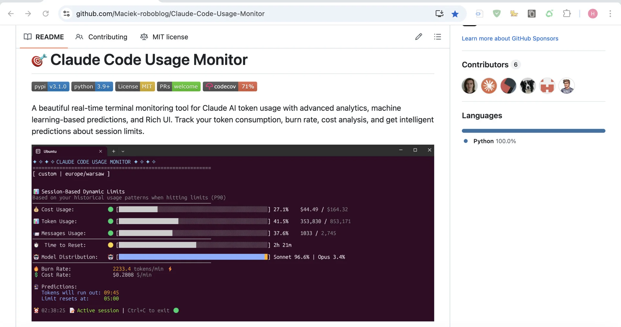Open site information icon in address bar

[66, 14]
